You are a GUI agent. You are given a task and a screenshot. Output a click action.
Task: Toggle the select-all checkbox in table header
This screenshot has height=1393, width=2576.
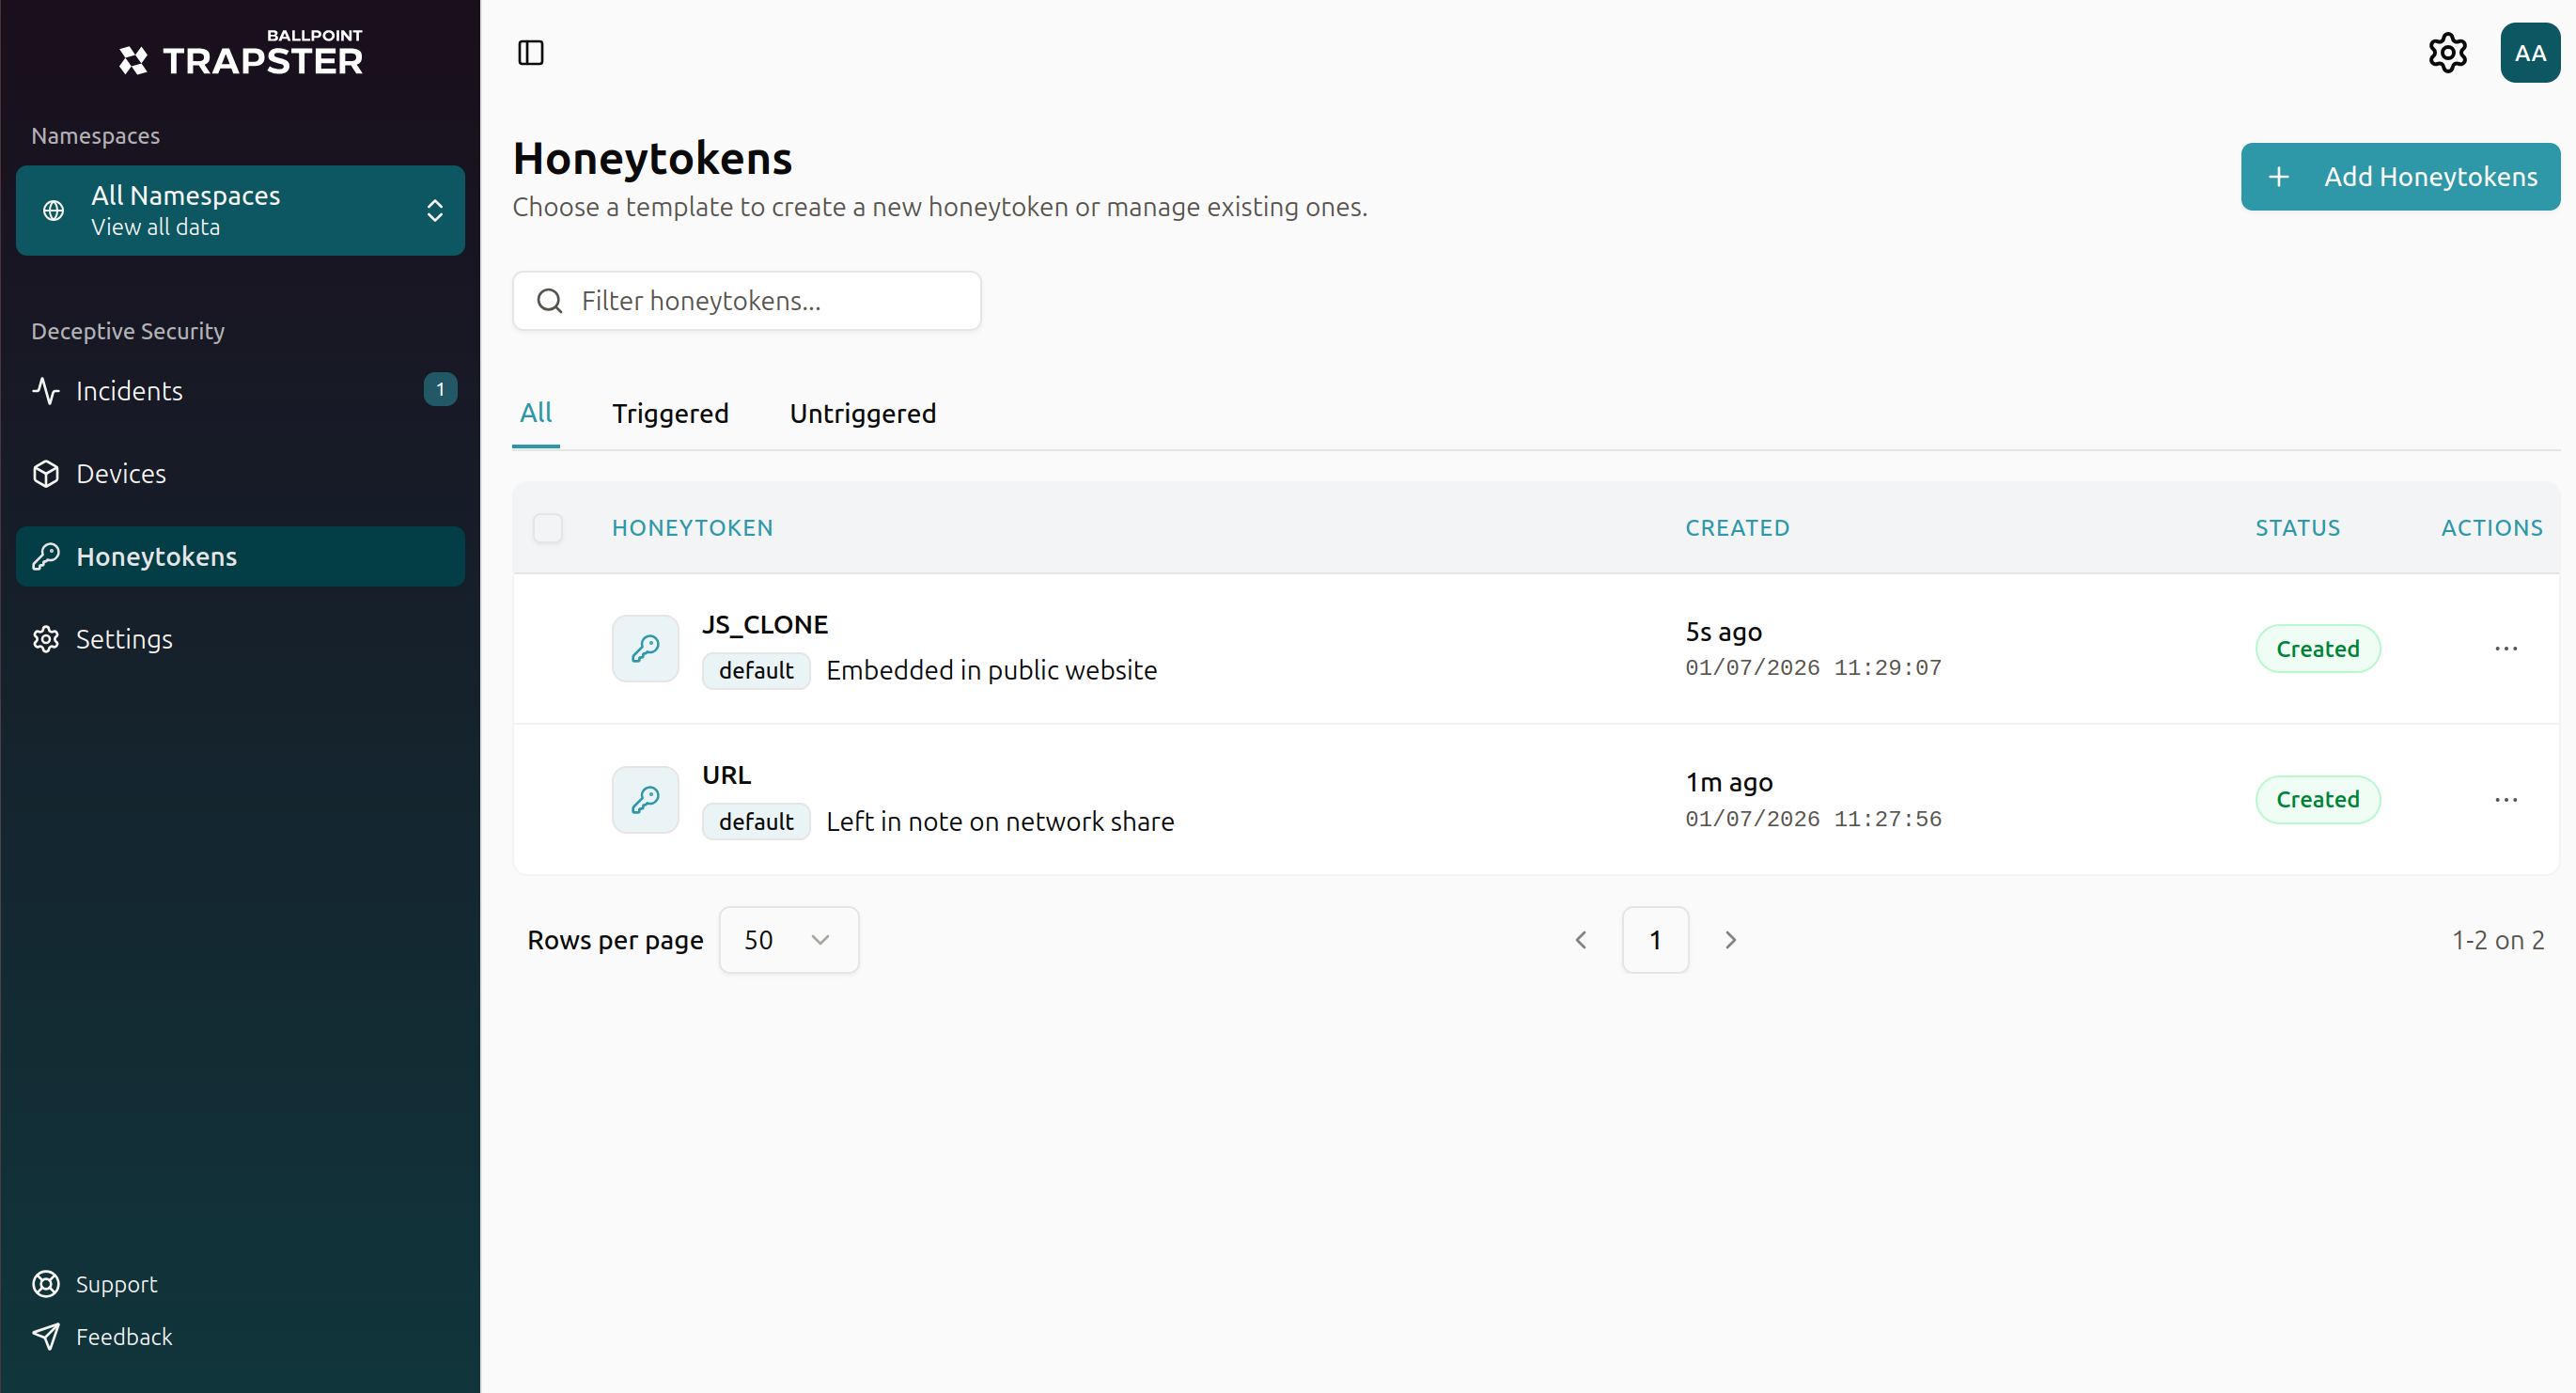coord(548,528)
